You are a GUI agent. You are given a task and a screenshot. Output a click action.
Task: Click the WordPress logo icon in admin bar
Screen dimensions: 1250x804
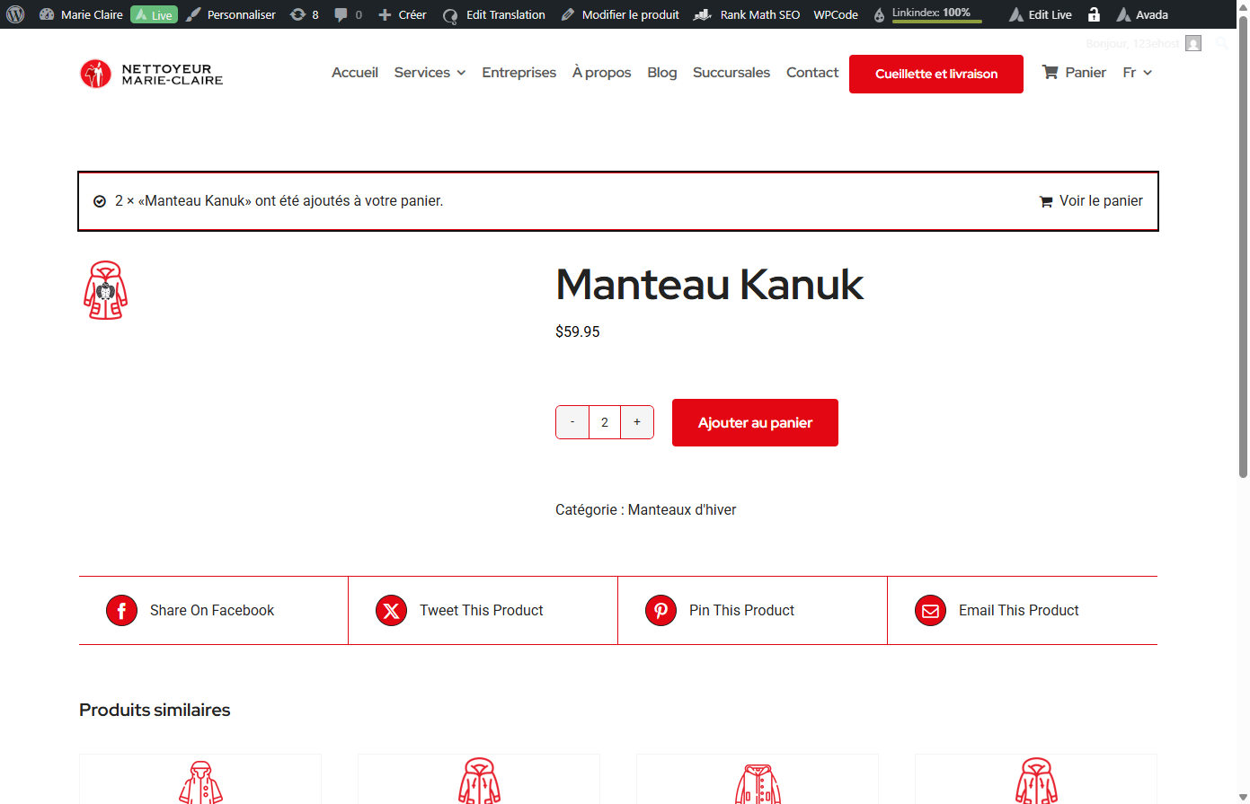pyautogui.click(x=15, y=14)
